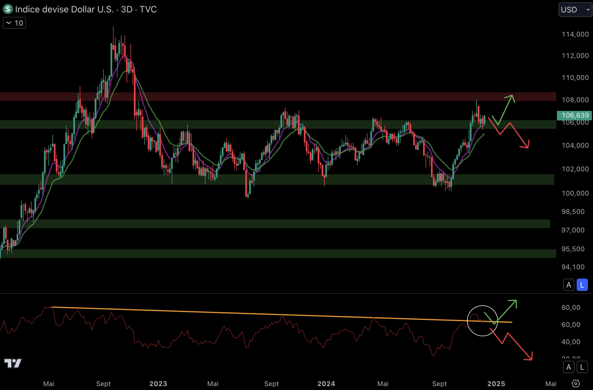The image size is (593, 390).
Task: Toggle auto scale (A) on main price pane
Action: coord(569,285)
